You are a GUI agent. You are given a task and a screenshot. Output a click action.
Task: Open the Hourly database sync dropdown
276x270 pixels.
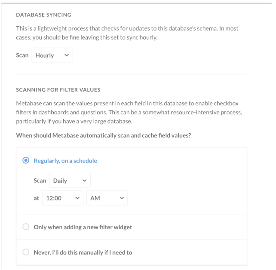point(52,55)
